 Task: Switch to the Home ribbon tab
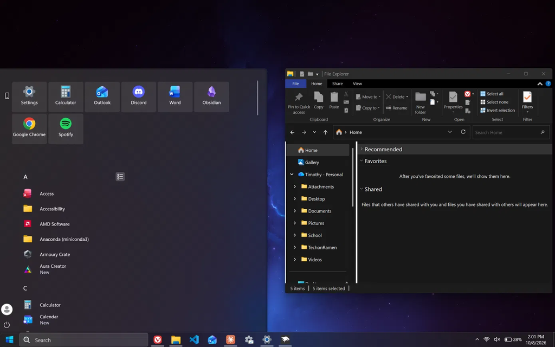(317, 83)
